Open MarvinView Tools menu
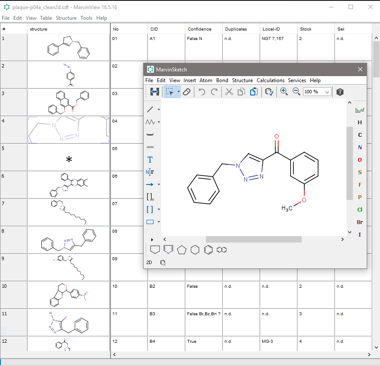The height and width of the screenshot is (366, 380). (86, 18)
